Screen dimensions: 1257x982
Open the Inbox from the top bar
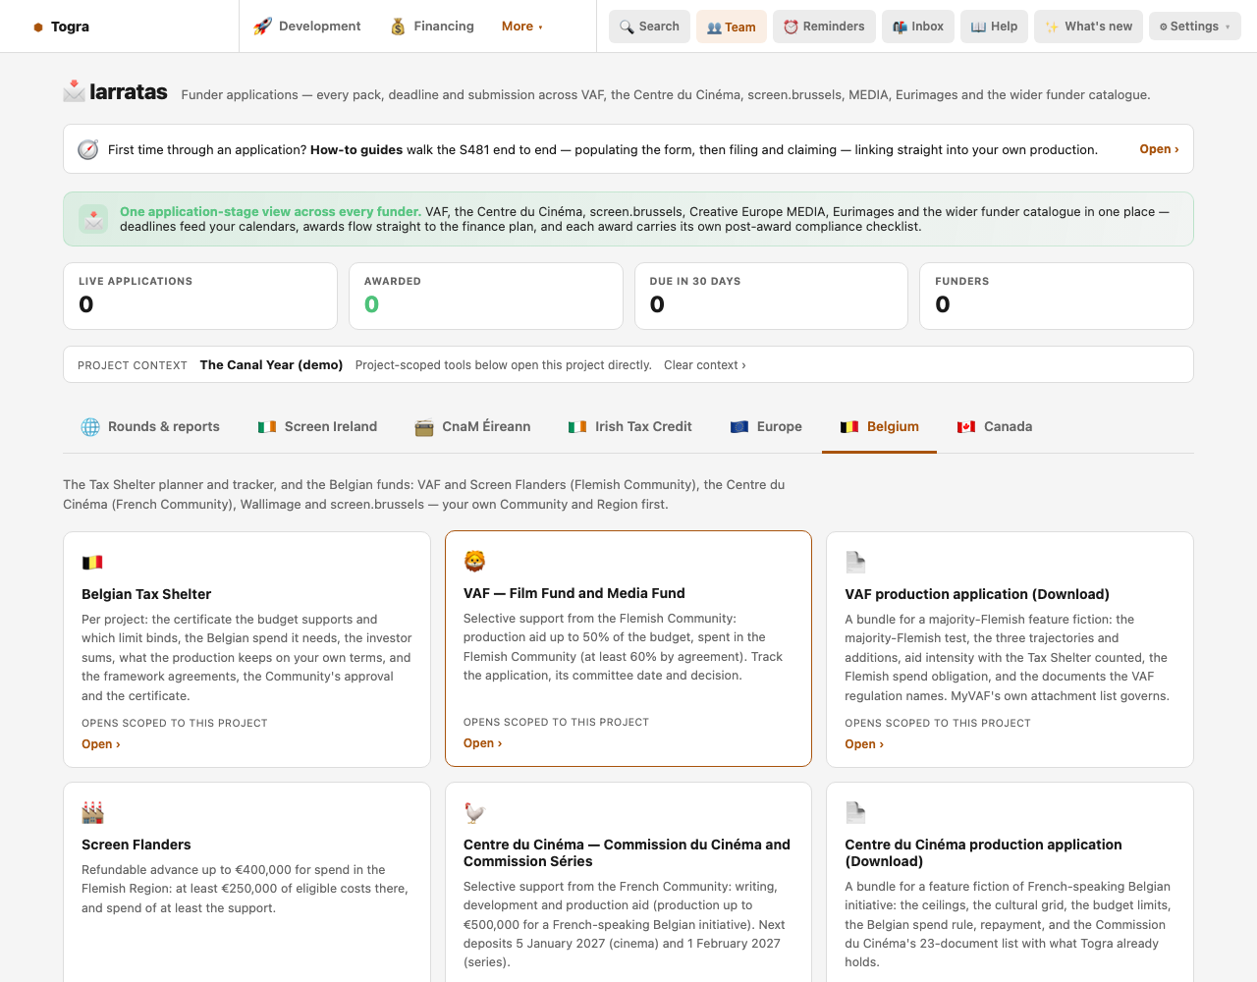pyautogui.click(x=918, y=27)
